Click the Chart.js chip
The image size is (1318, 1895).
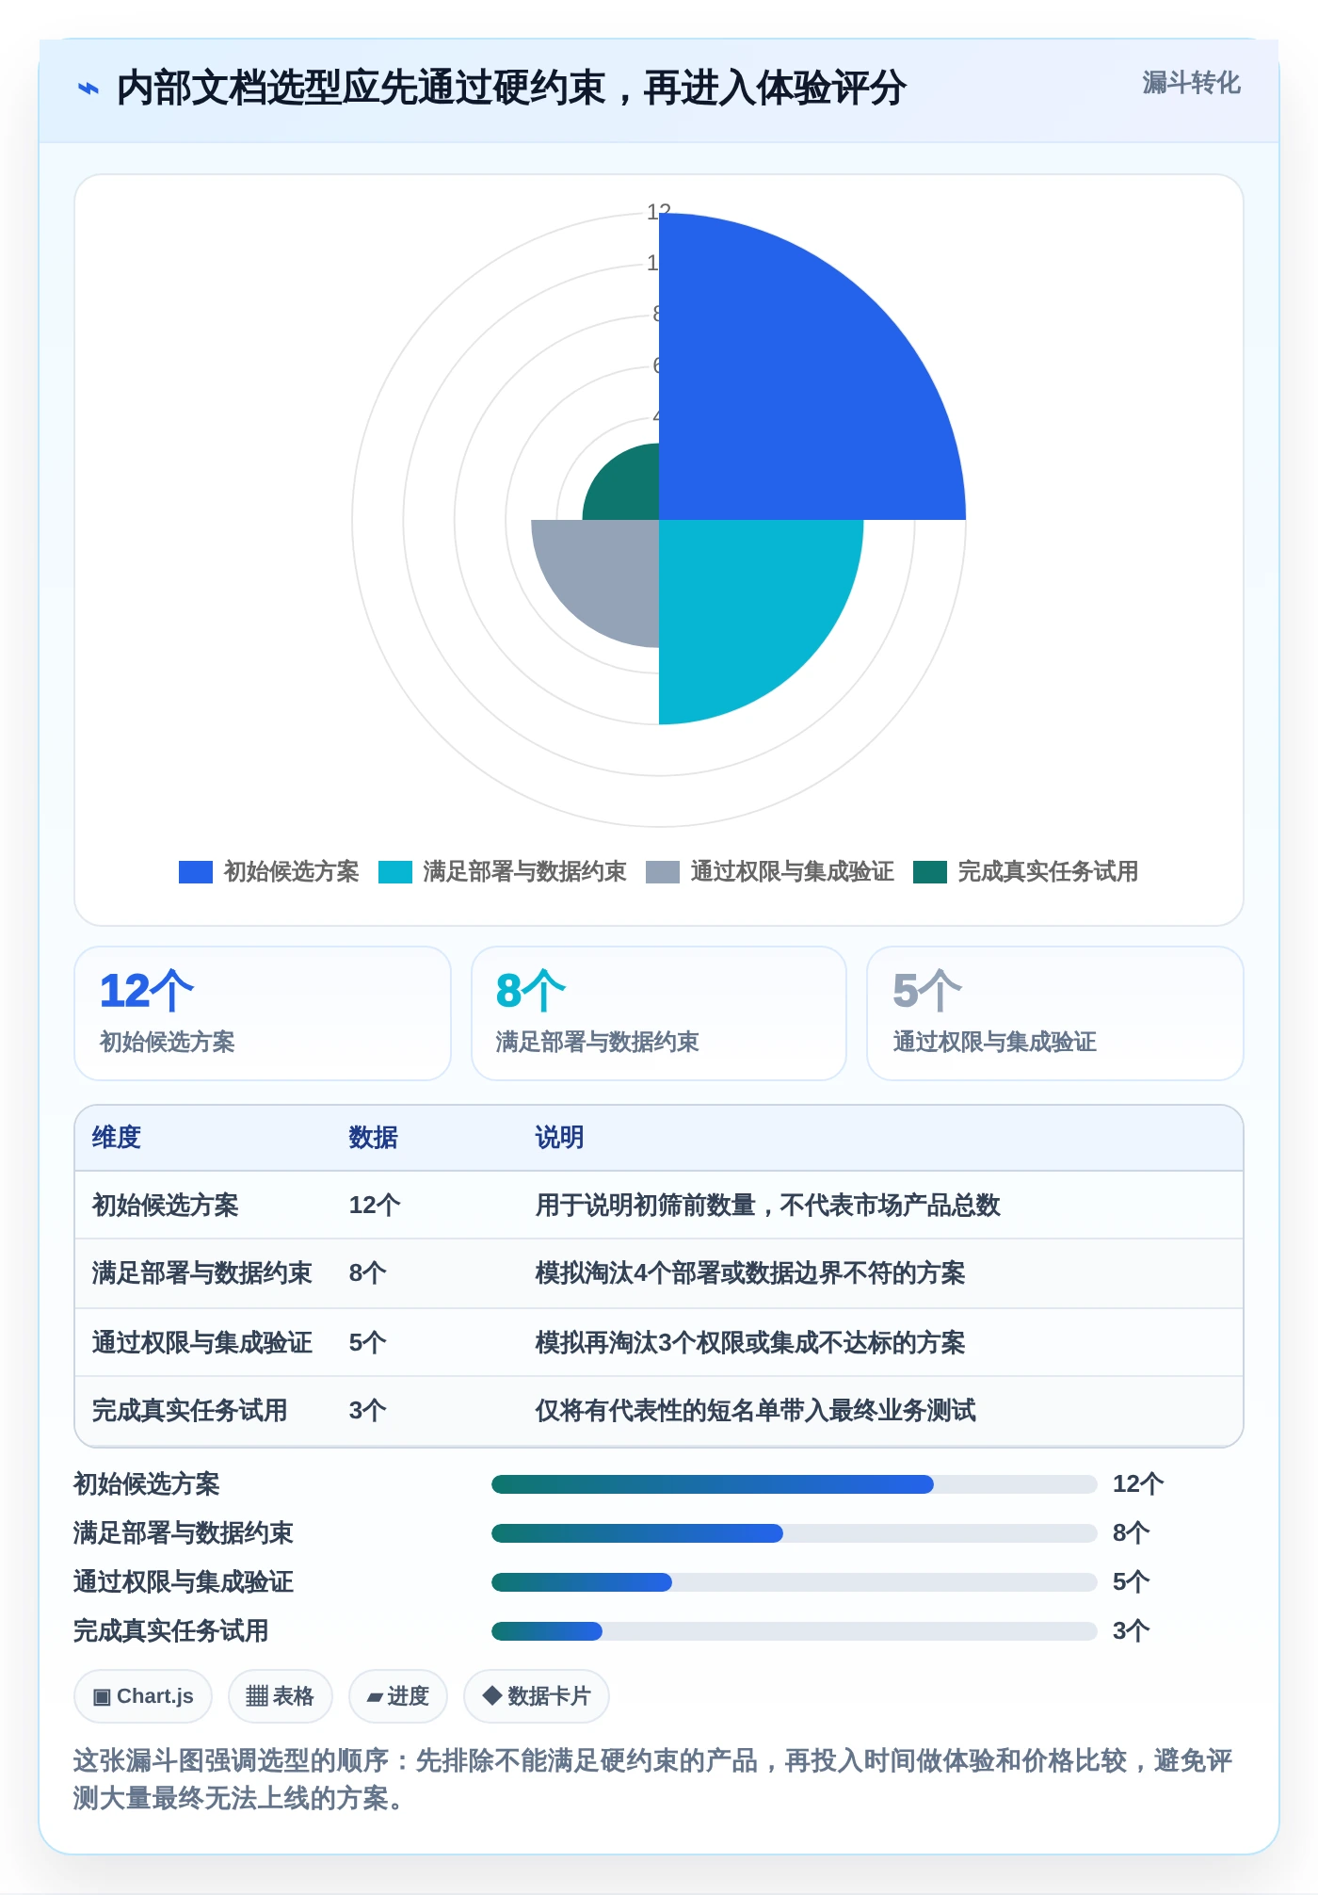(x=143, y=1696)
